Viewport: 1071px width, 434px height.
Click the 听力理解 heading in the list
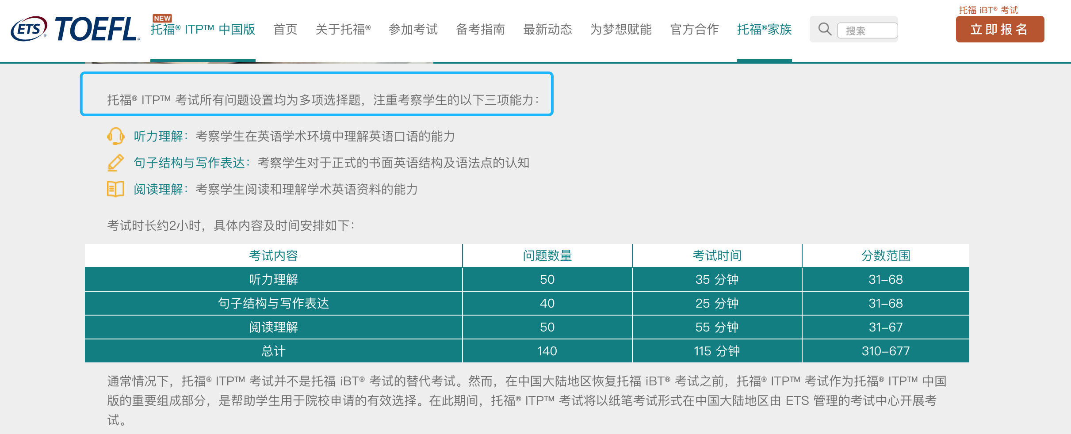pyautogui.click(x=158, y=136)
